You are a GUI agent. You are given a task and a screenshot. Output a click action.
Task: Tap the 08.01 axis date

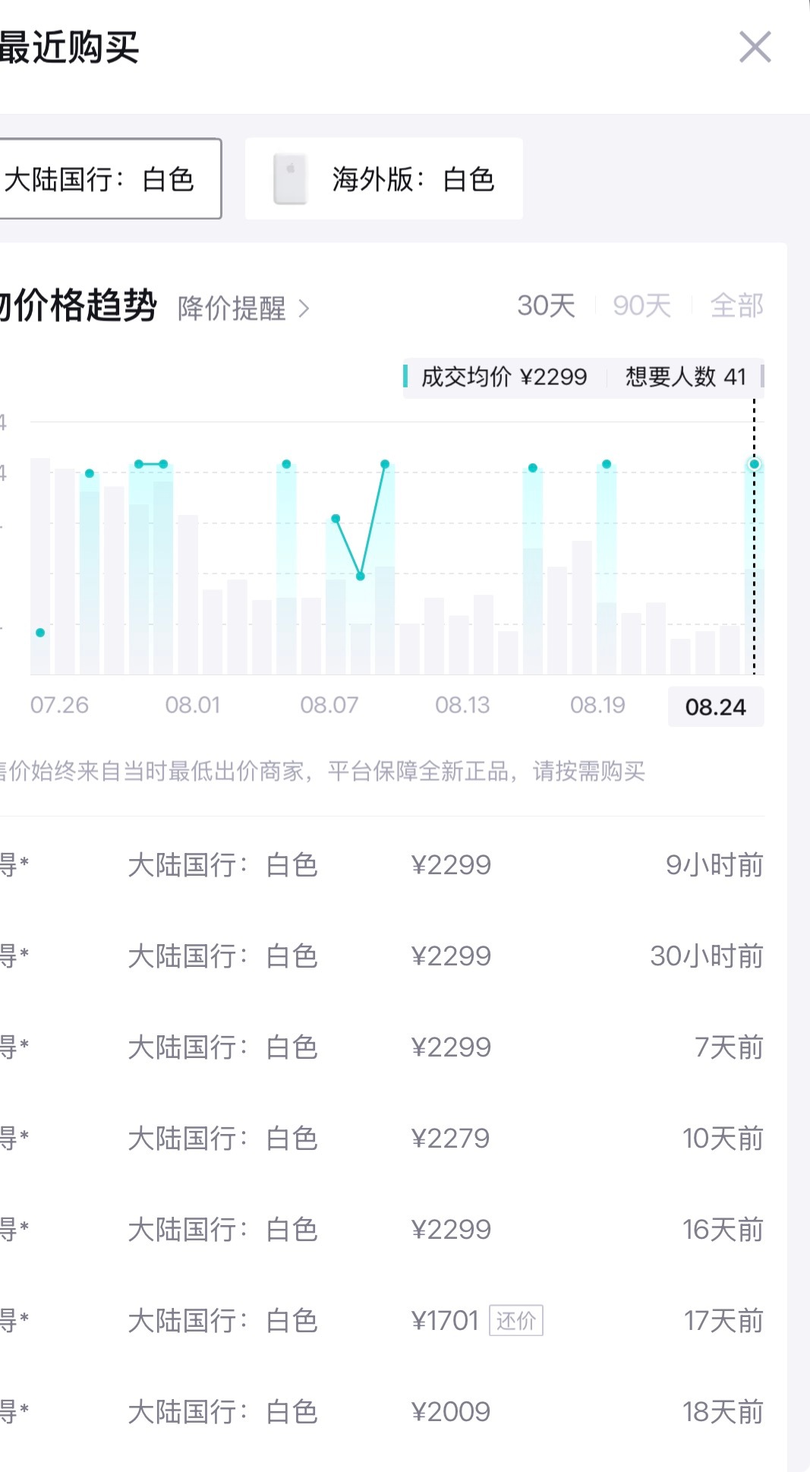(193, 705)
